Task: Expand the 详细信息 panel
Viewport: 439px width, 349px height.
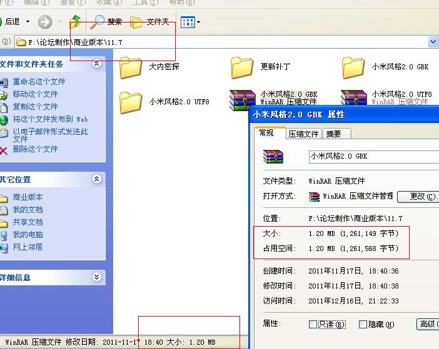Action: (x=96, y=277)
